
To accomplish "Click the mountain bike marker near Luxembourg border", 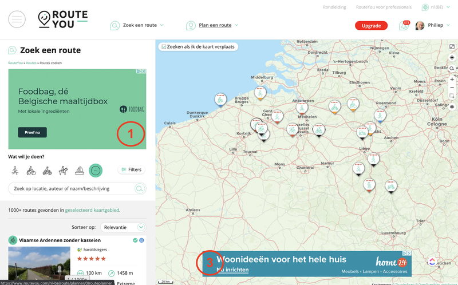I will pyautogui.click(x=391, y=187).
